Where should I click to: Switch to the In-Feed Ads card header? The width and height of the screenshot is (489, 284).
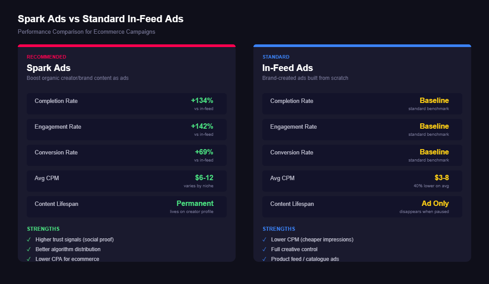coord(287,68)
